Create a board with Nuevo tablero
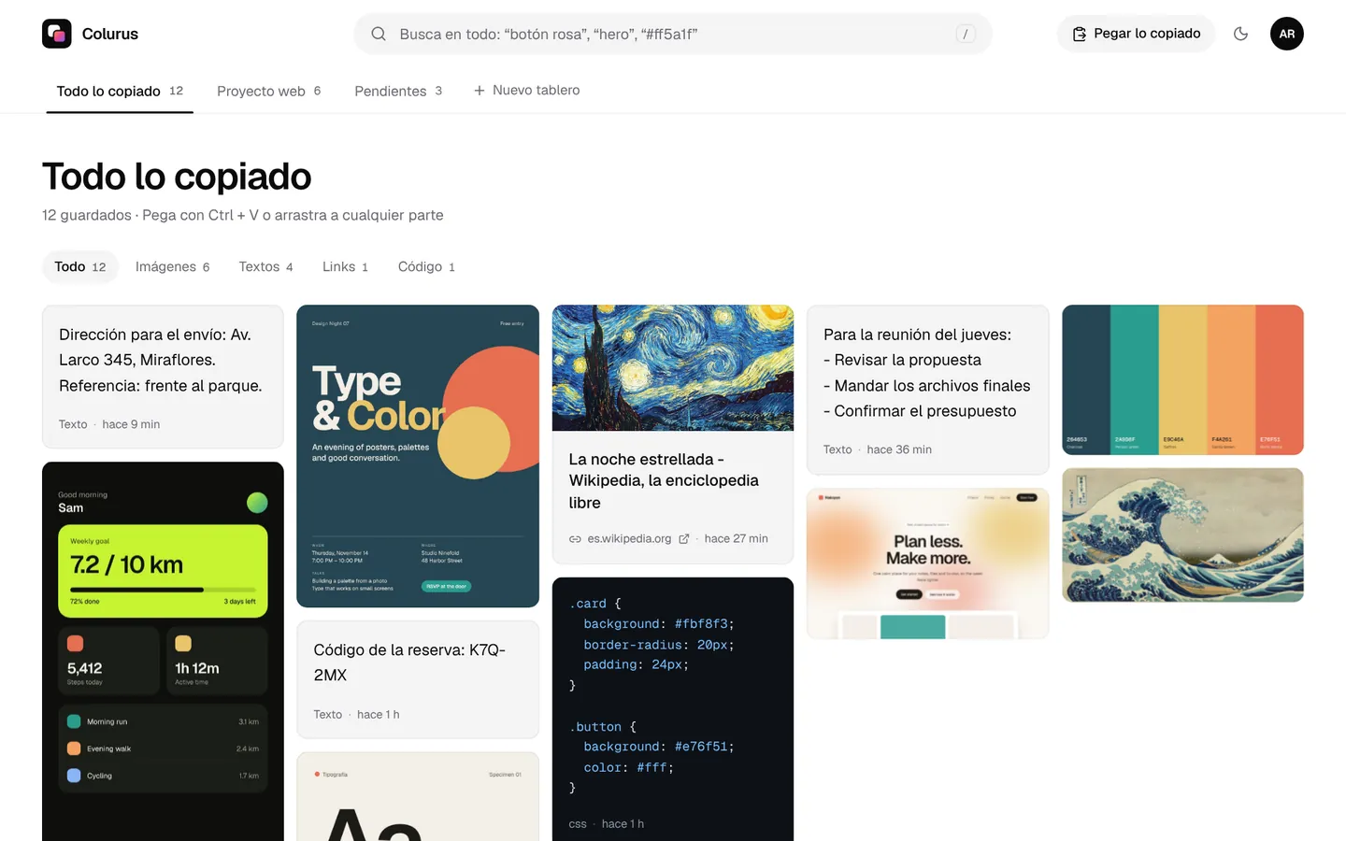The height and width of the screenshot is (841, 1346). pyautogui.click(x=526, y=91)
